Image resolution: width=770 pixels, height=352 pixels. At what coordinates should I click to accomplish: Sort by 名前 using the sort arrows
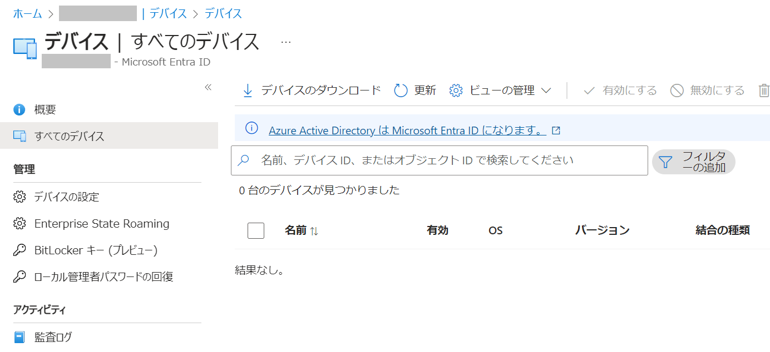[314, 231]
